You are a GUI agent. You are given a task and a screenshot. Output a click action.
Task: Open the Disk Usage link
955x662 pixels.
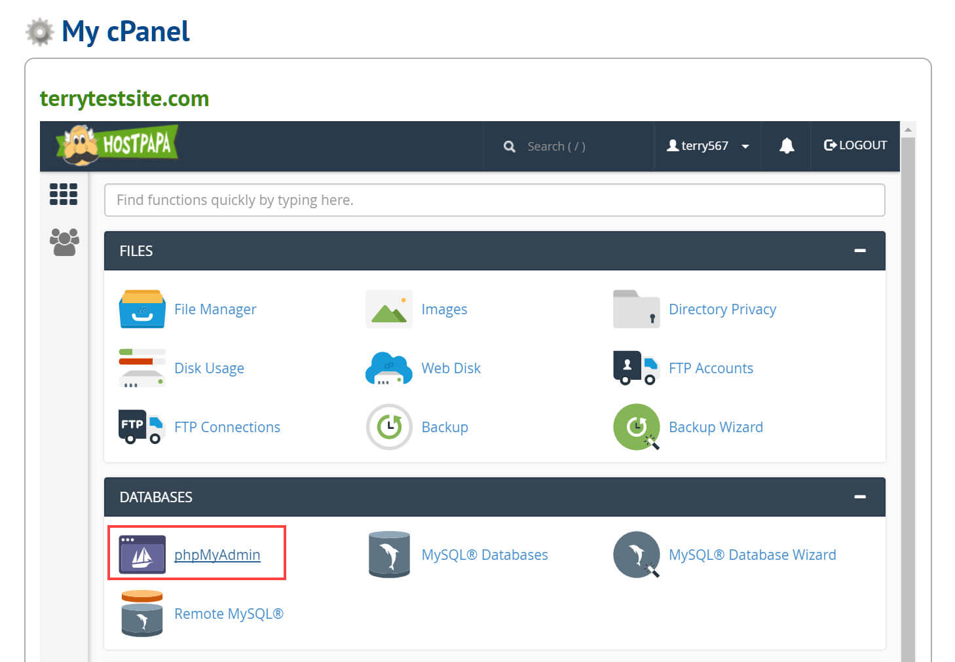coord(209,368)
